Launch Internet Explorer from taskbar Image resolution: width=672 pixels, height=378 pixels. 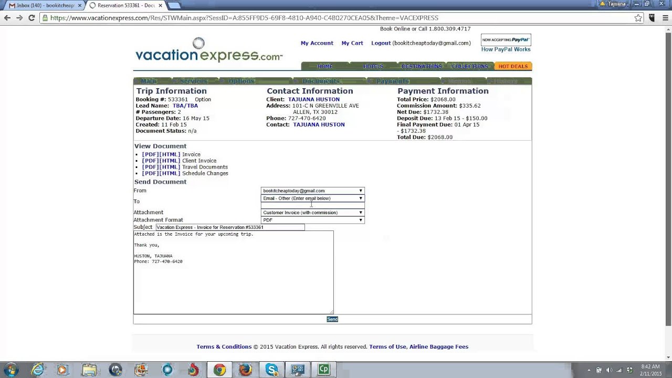[38, 370]
